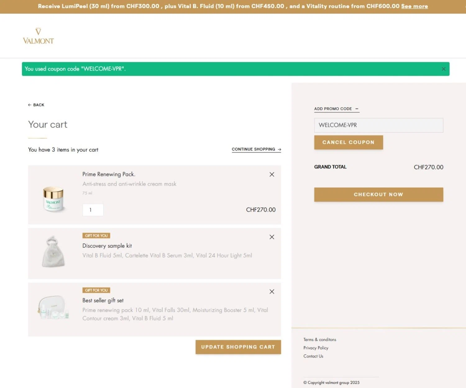Select the Discovery sample kit title
This screenshot has width=466, height=388.
[x=107, y=246]
